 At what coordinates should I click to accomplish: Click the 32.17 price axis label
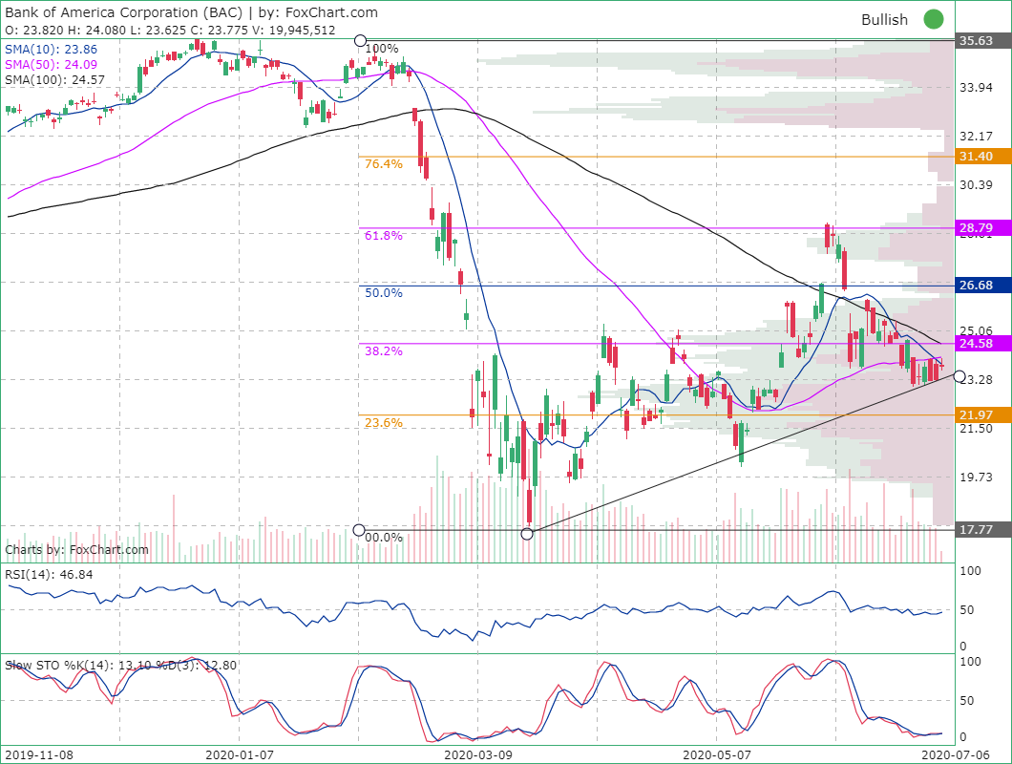point(976,137)
